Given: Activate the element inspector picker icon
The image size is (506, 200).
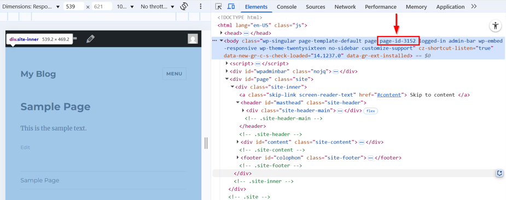Looking at the screenshot, I should tap(219, 7).
